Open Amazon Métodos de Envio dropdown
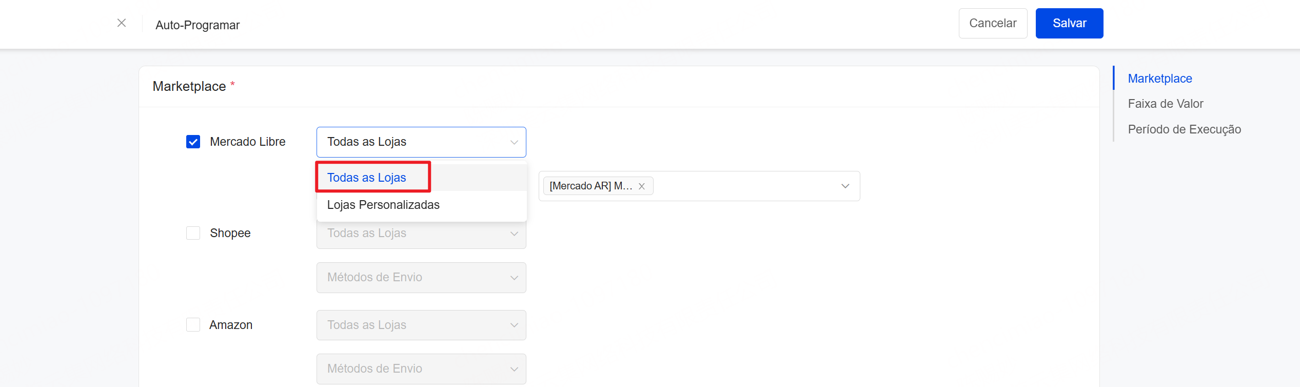This screenshot has width=1300, height=387. pyautogui.click(x=421, y=369)
